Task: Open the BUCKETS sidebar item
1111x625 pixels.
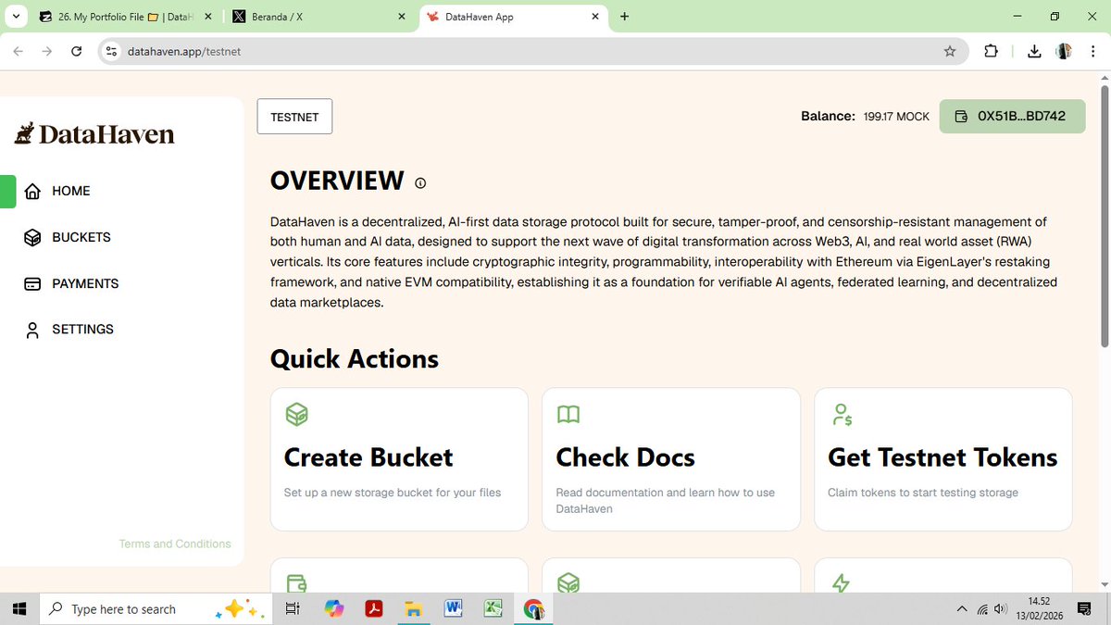Action: pyautogui.click(x=68, y=237)
